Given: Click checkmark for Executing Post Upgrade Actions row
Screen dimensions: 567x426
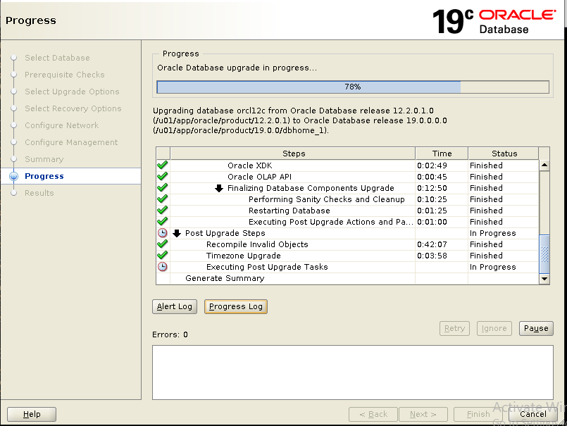Looking at the screenshot, I should pos(163,221).
